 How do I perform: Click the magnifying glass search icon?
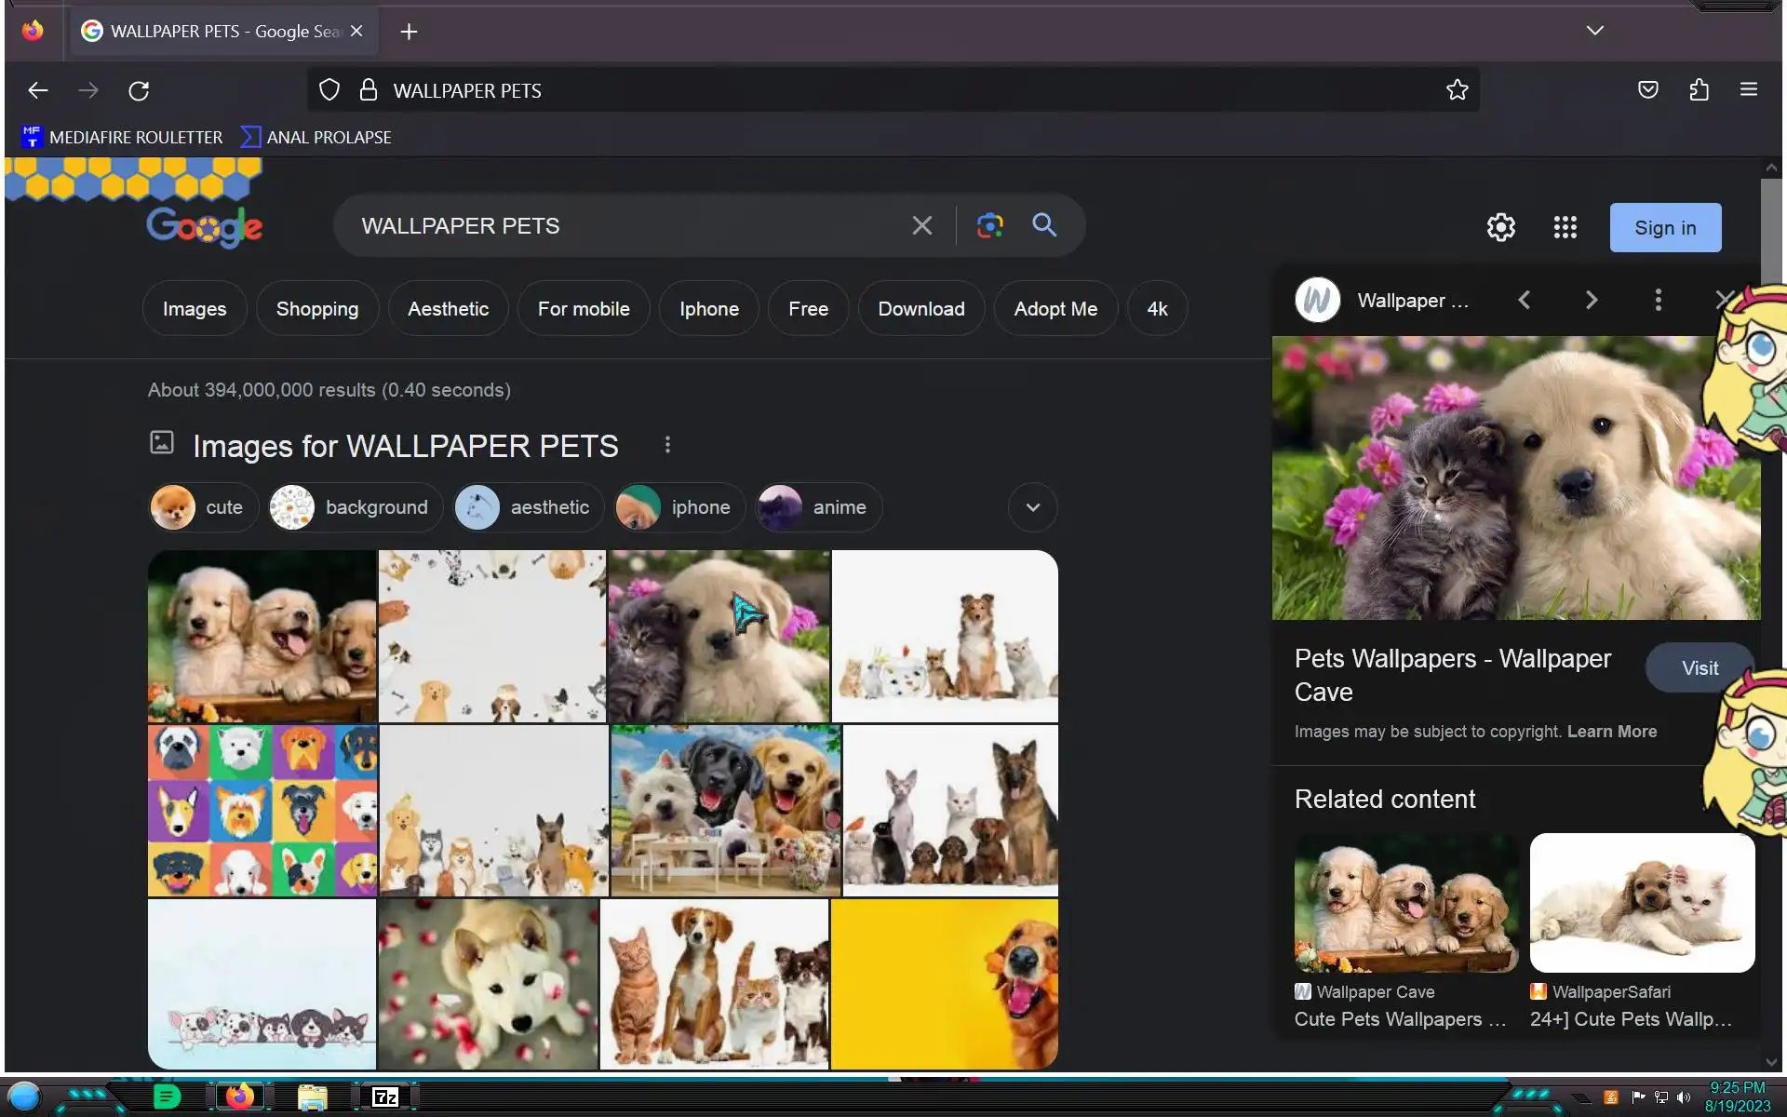point(1044,225)
